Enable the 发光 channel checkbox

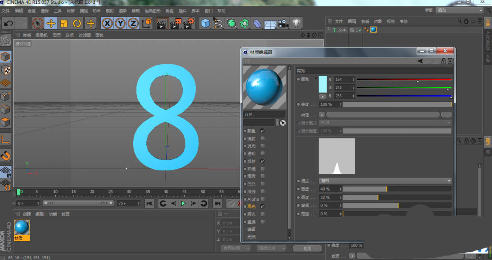[262, 146]
